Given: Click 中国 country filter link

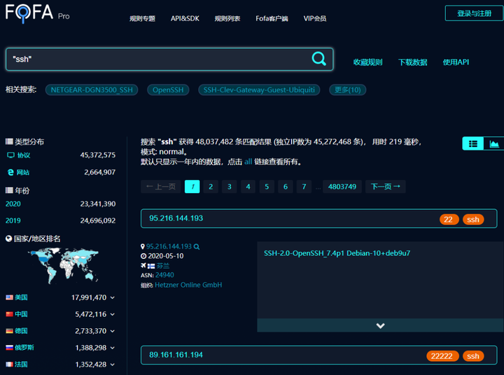Looking at the screenshot, I should [21, 314].
